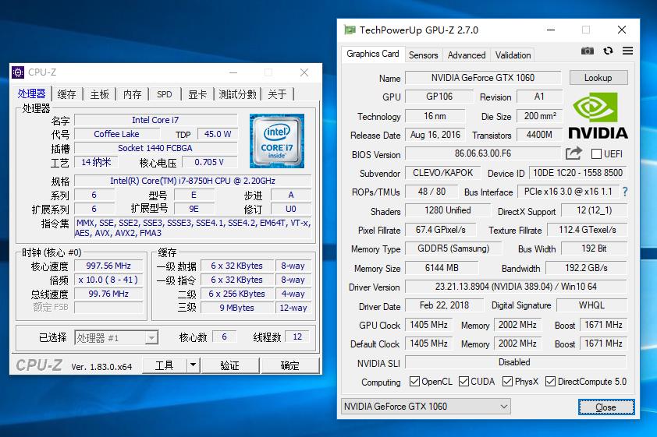Screen dimensions: 657x437
Task: Click the 验证 button in CPU-Z
Action: coord(229,365)
